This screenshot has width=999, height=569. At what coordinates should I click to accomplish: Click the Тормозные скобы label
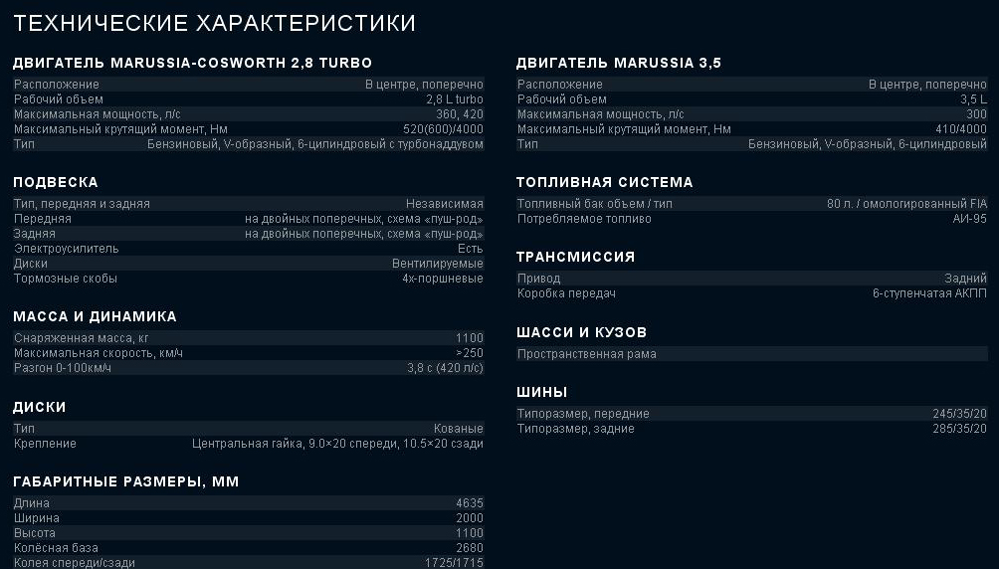pyautogui.click(x=66, y=279)
